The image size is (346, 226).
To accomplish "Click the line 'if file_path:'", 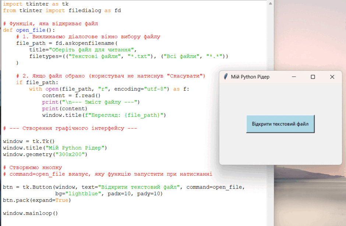I will [37, 82].
